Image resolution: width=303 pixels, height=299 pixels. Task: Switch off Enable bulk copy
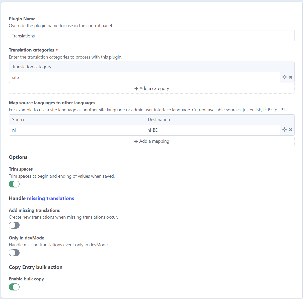(x=14, y=287)
